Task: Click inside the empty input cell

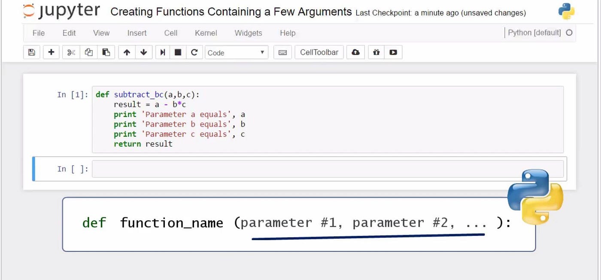Action: (x=300, y=169)
